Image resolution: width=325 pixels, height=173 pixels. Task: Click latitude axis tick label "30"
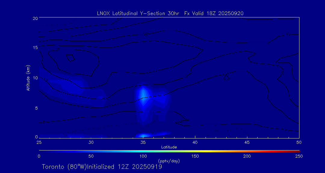point(91,142)
